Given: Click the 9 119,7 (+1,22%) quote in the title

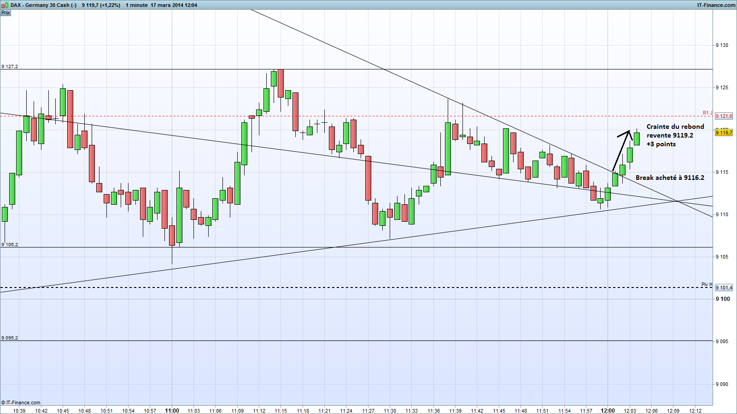Looking at the screenshot, I should click(x=101, y=5).
